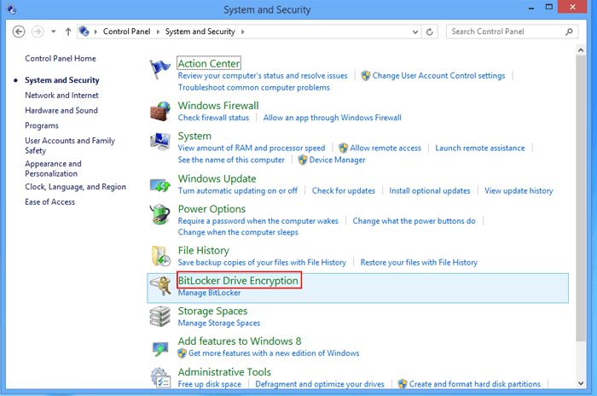
Task: Click Change User Account Control settings
Action: 438,76
